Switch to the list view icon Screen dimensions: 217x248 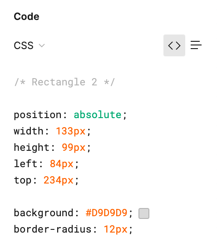(196, 45)
